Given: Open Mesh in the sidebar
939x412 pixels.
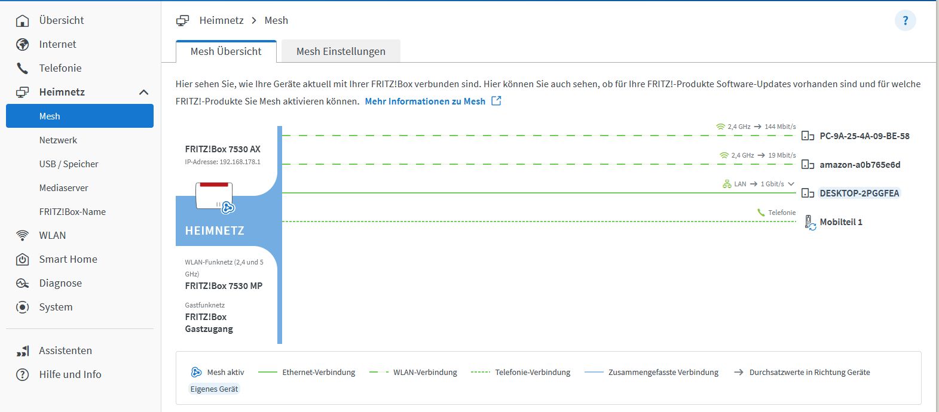Looking at the screenshot, I should click(x=79, y=116).
